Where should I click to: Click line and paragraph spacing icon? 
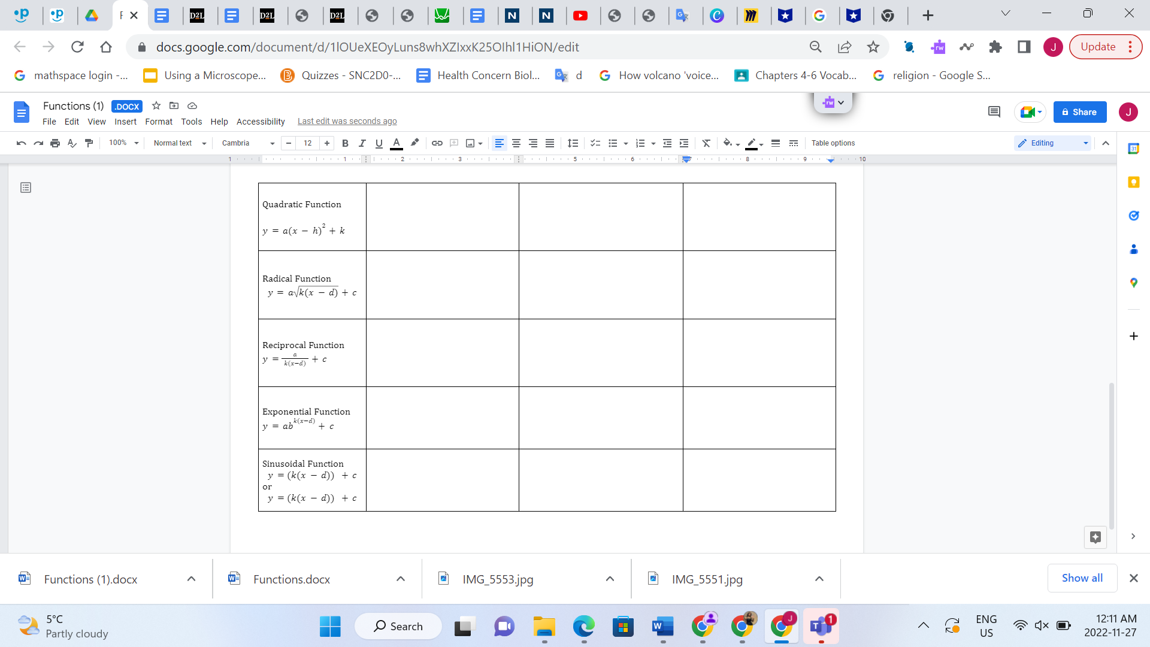click(573, 143)
